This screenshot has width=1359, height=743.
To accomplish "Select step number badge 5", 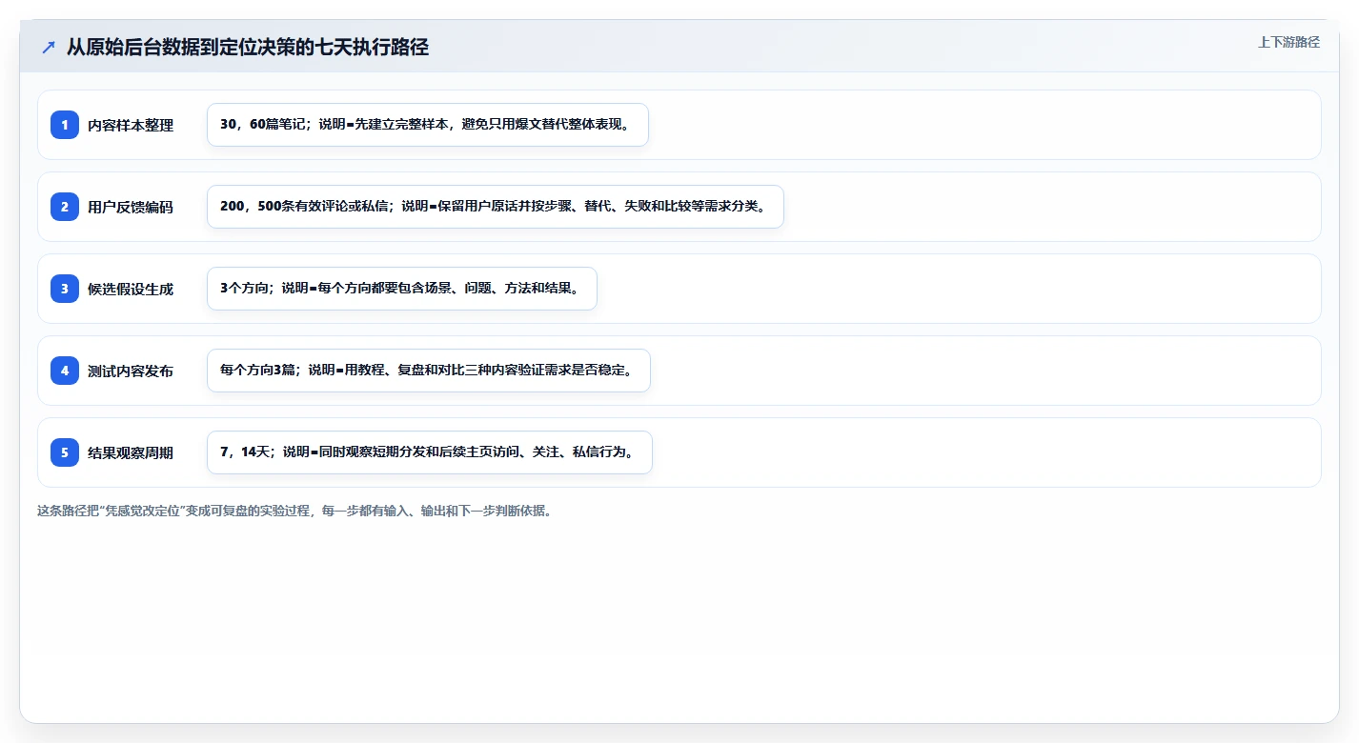I will (x=65, y=452).
